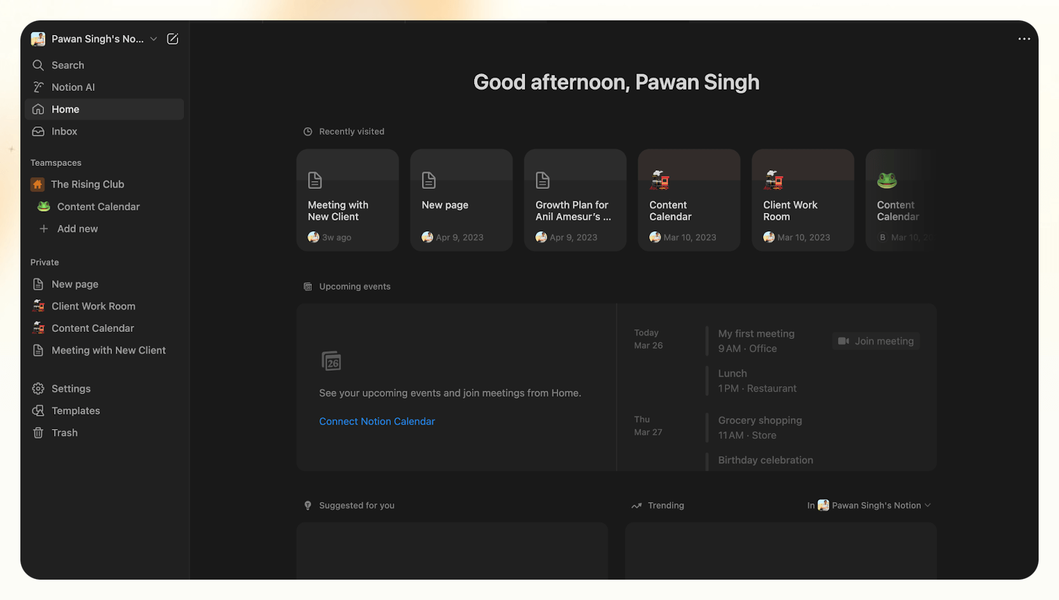The image size is (1059, 600).
Task: Click the frog icon beside teamspace Content Calendar
Action: [44, 207]
